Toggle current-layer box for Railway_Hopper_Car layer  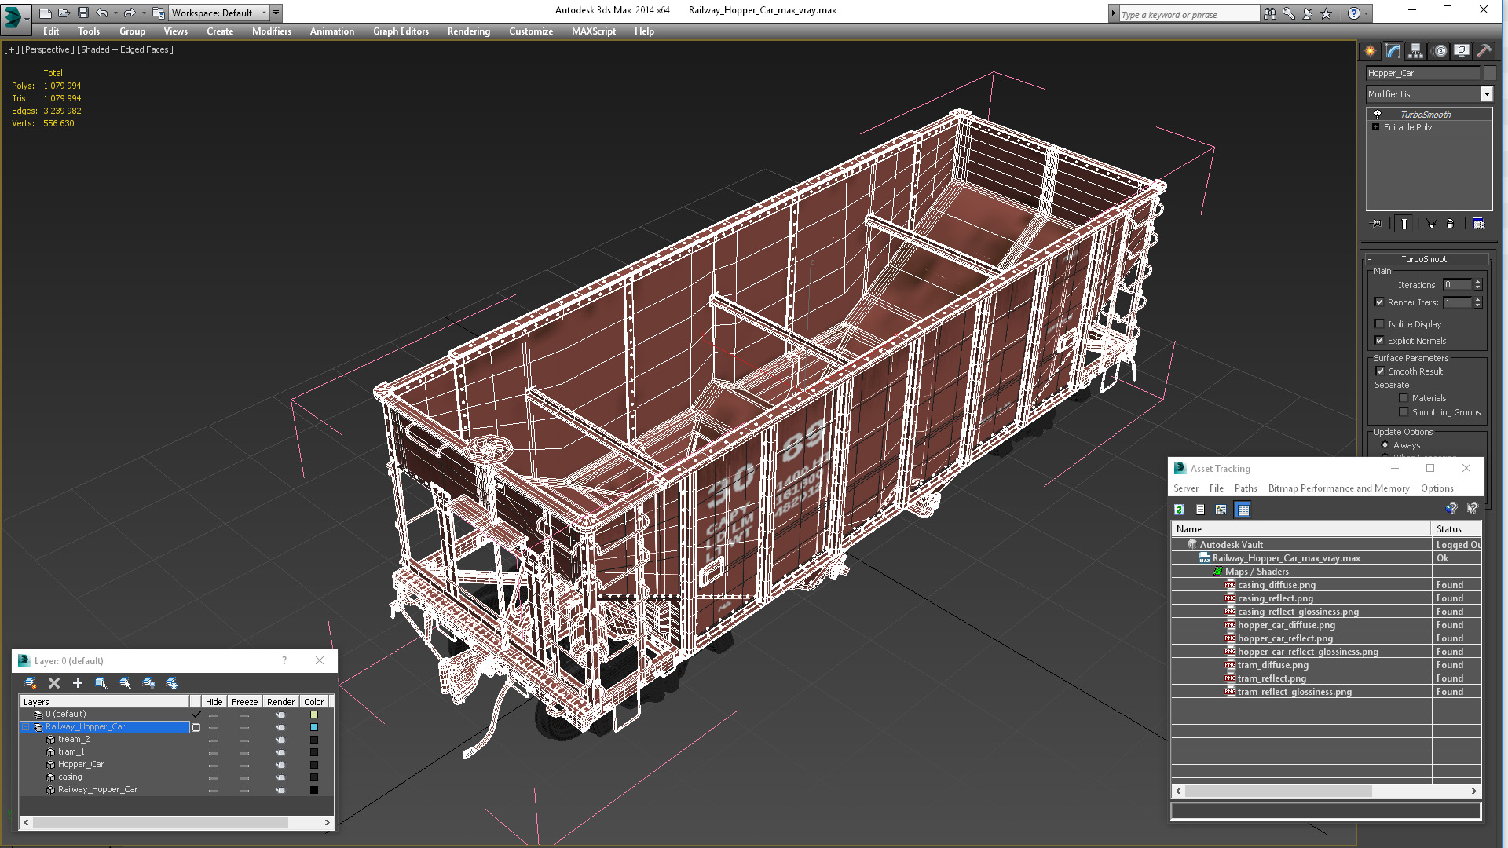(196, 727)
